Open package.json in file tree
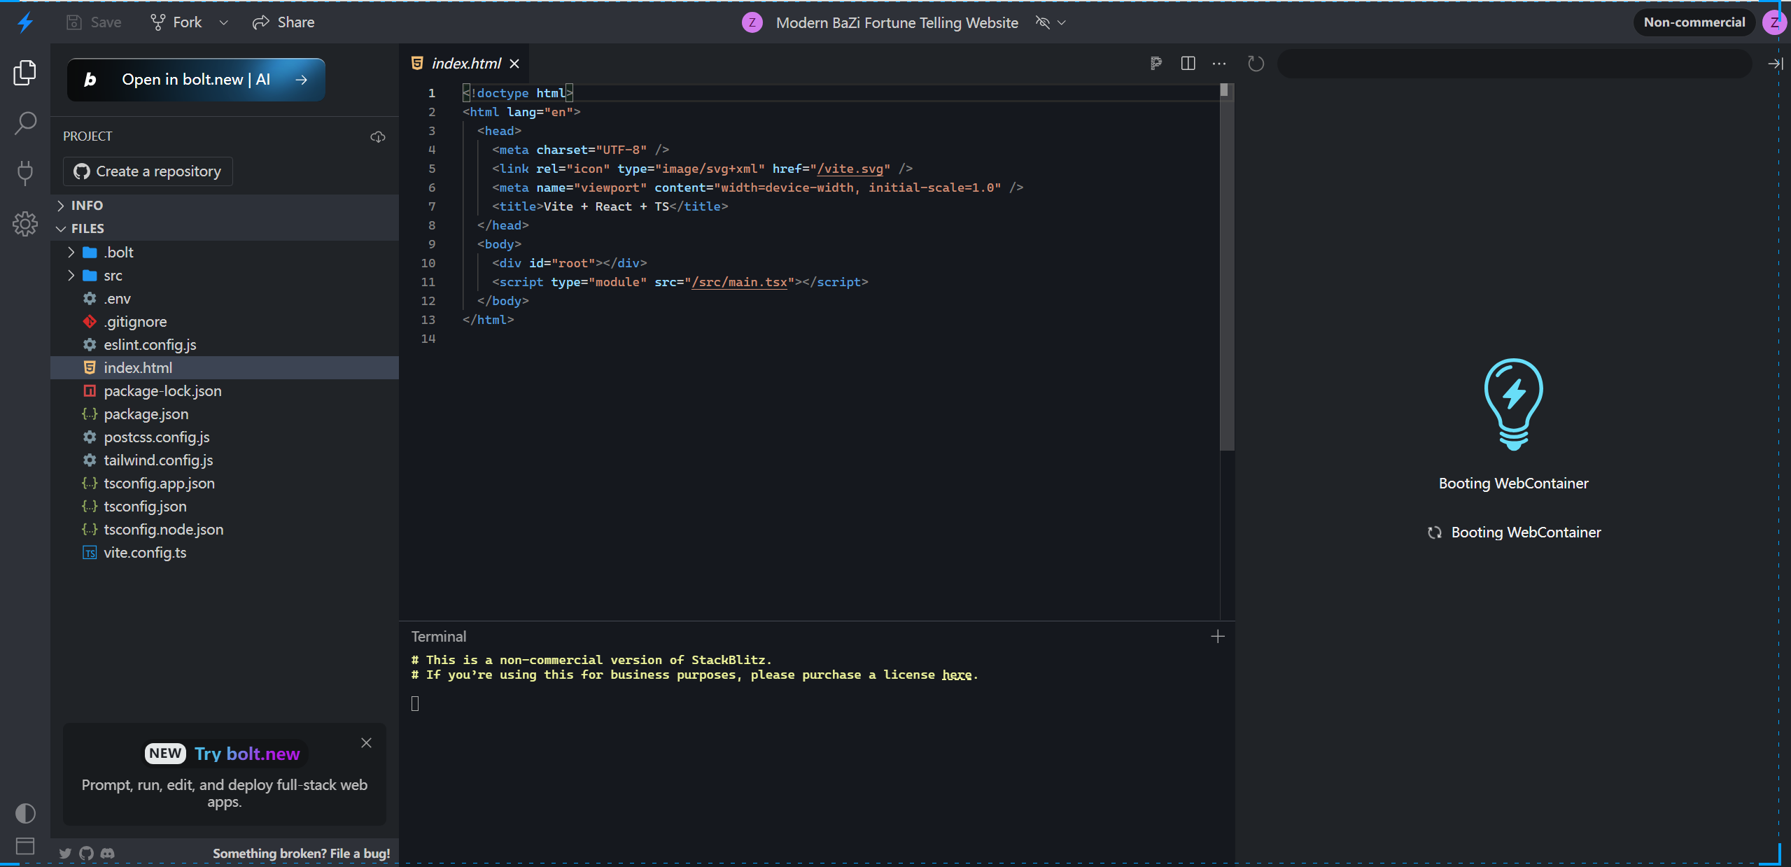This screenshot has height=867, width=1791. tap(146, 414)
